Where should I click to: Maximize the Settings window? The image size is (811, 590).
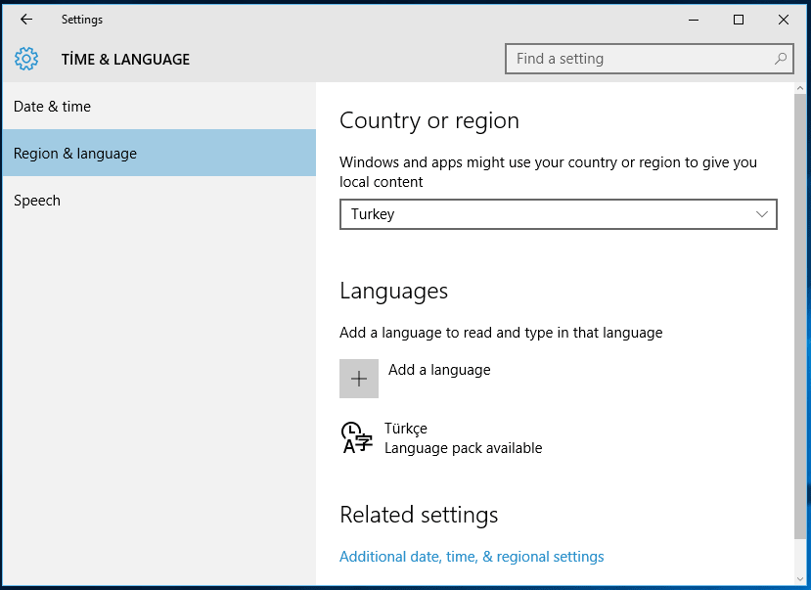739,20
